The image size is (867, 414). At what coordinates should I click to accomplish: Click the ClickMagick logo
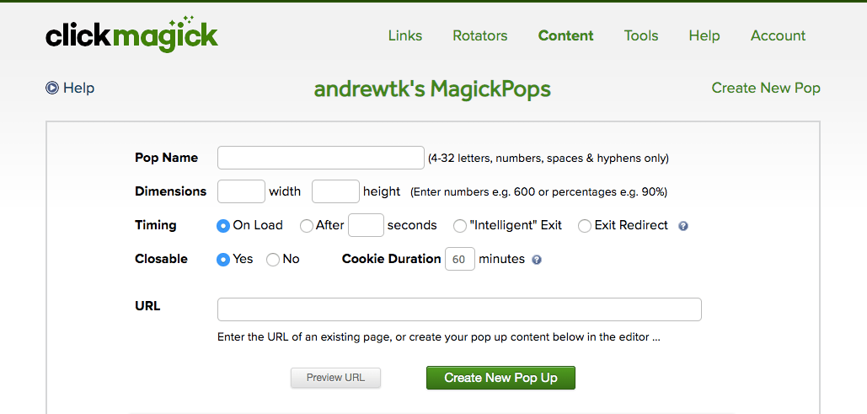(131, 35)
